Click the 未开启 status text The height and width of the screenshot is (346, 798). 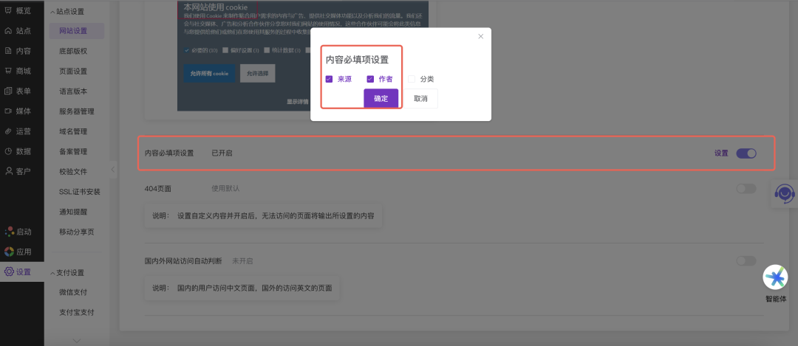tap(243, 261)
